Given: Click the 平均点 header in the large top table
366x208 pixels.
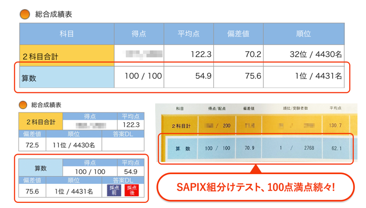Looking at the screenshot, I should (189, 34).
